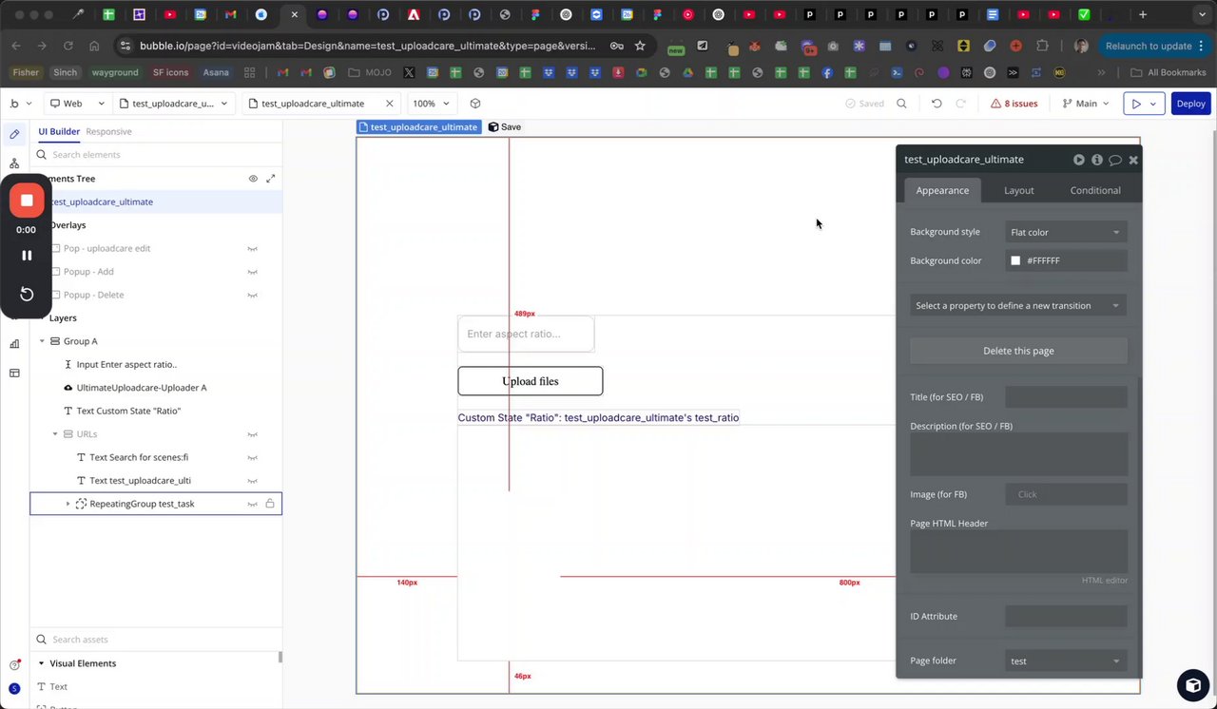Toggle visibility of Text test_uploadcare_ulti
The image size is (1217, 709).
point(252,481)
